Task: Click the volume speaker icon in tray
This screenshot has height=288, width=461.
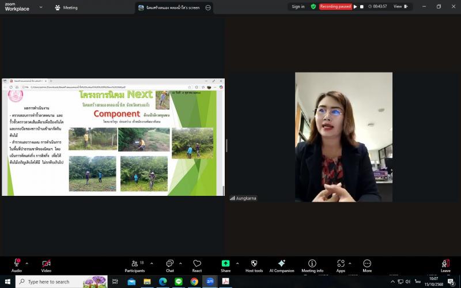Action: click(x=408, y=282)
